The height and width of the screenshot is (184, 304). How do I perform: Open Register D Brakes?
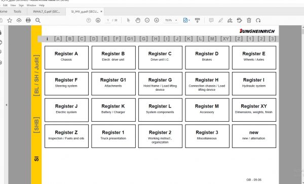click(x=207, y=58)
